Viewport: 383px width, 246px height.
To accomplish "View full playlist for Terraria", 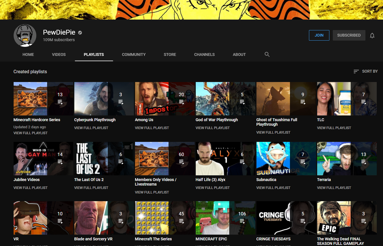I will (x=334, y=188).
